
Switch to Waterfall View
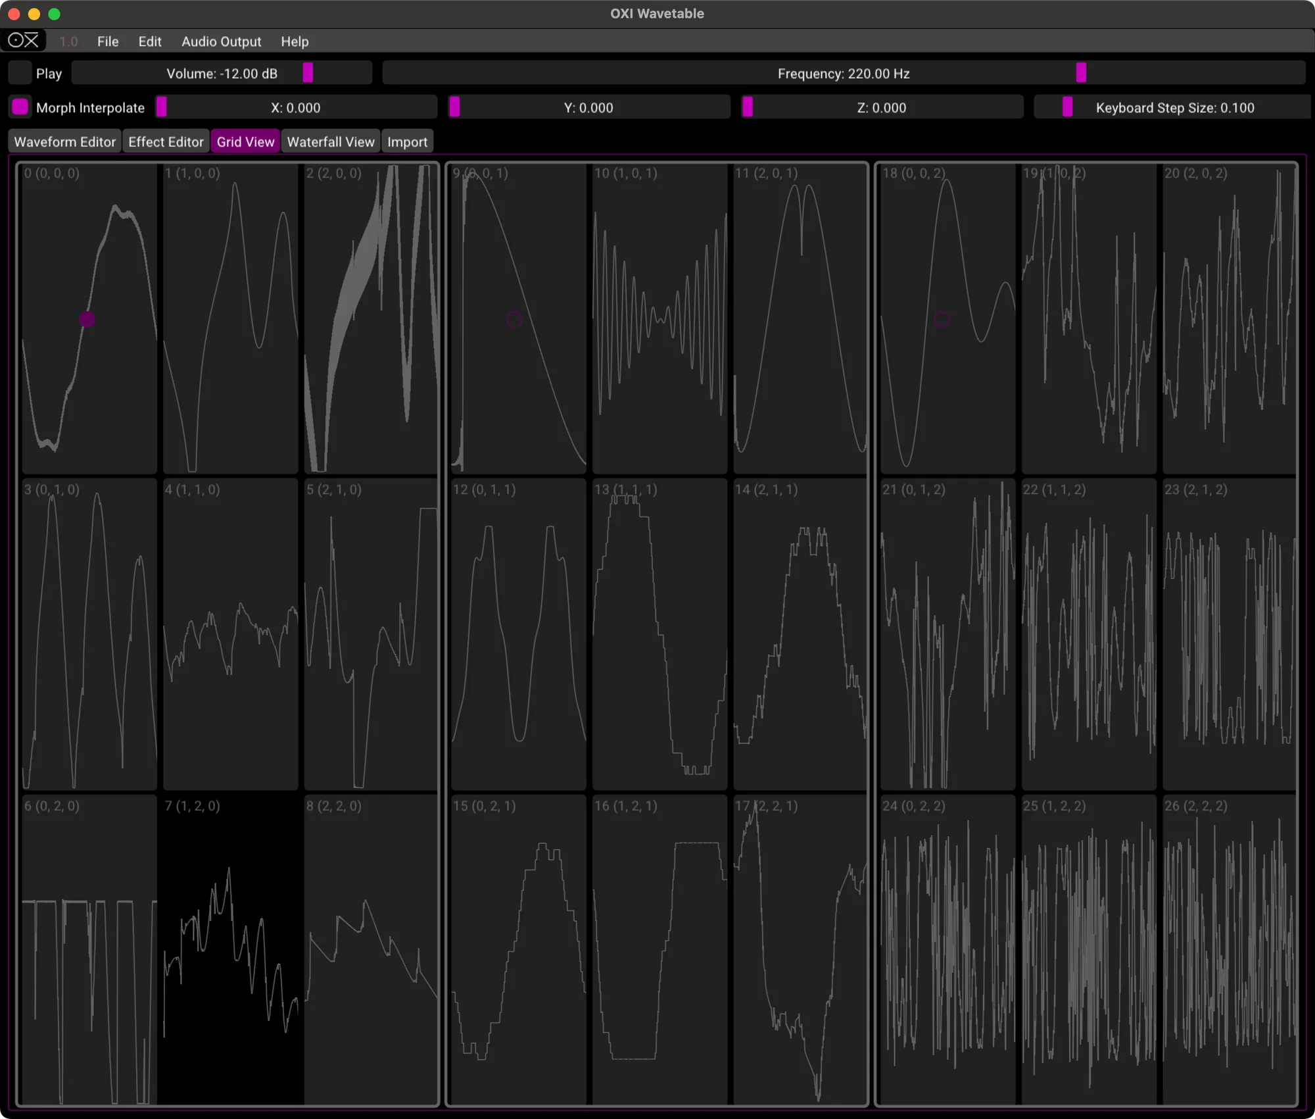330,141
